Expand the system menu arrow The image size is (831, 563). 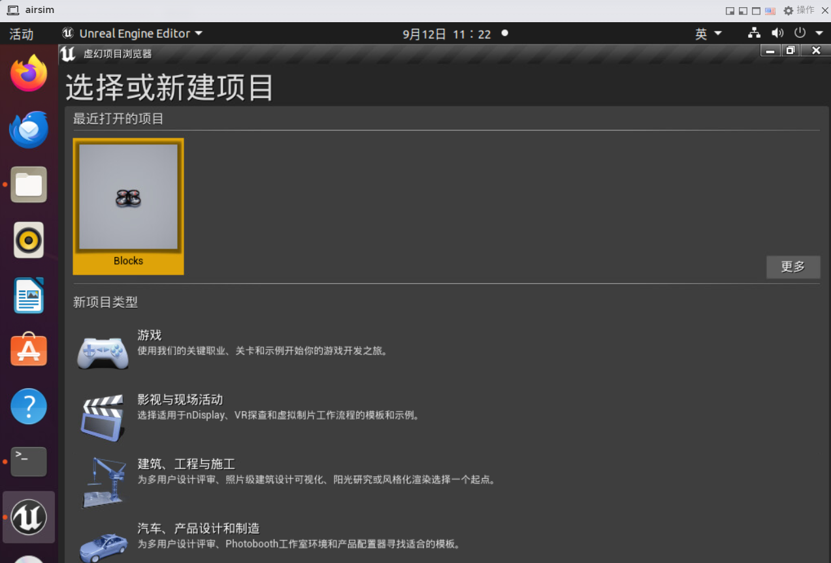(x=819, y=33)
